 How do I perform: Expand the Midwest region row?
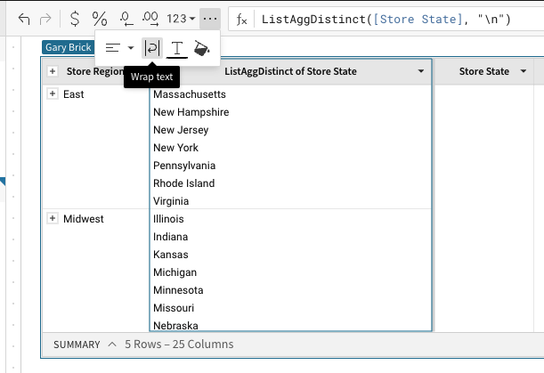click(53, 218)
